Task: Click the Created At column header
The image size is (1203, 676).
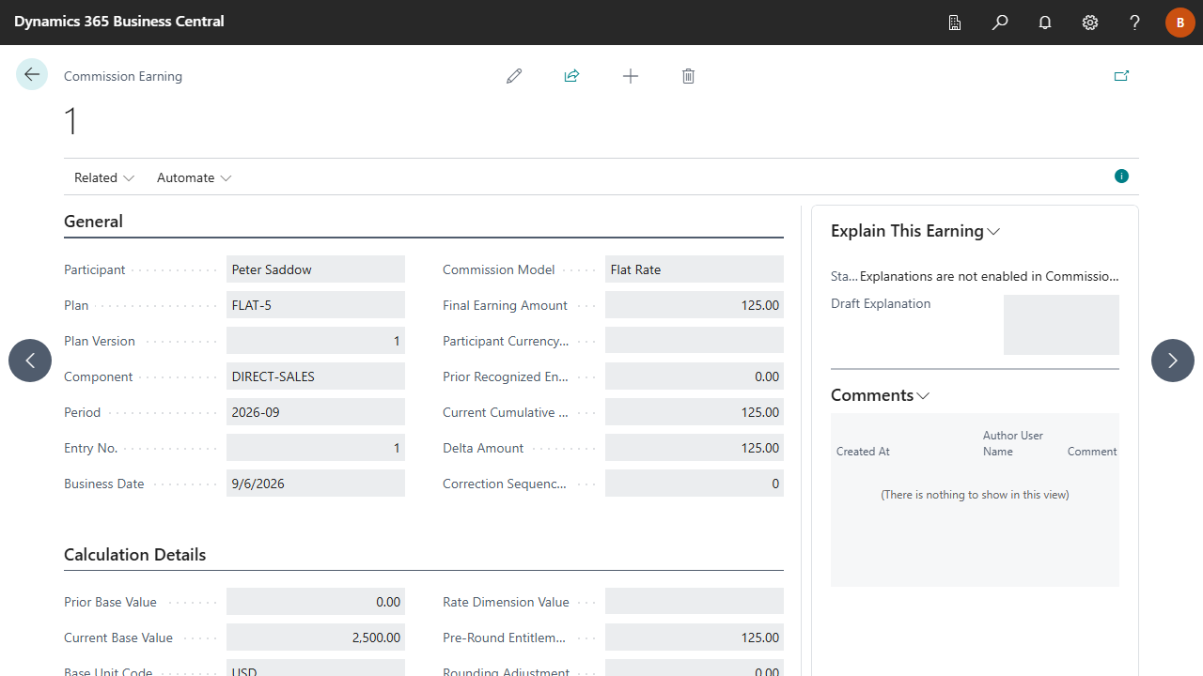Action: [863, 452]
